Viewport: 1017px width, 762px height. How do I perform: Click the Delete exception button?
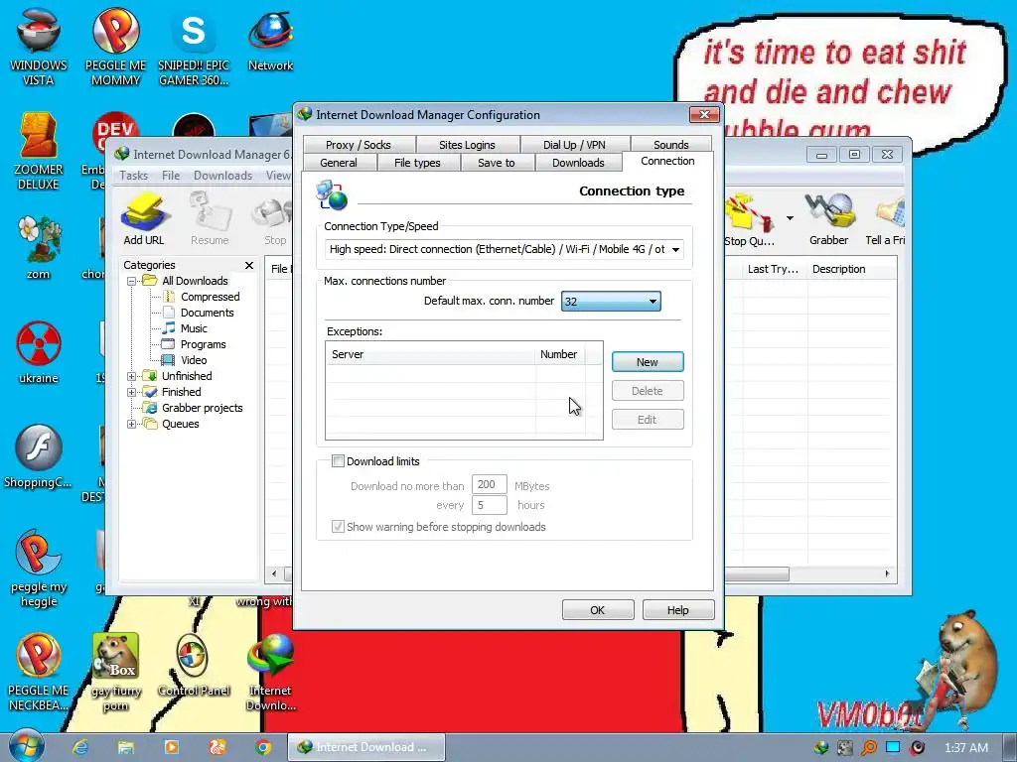648,391
